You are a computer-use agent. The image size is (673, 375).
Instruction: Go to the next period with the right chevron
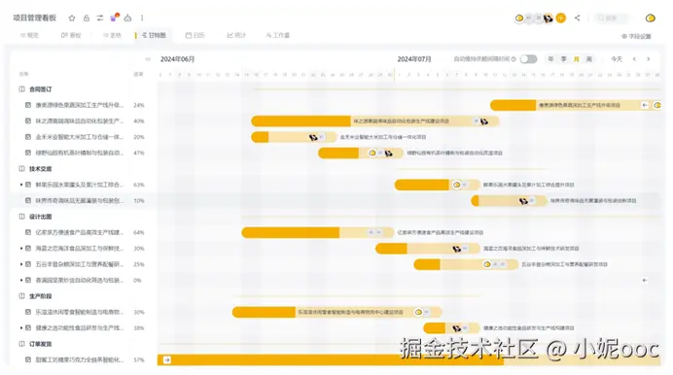point(648,59)
